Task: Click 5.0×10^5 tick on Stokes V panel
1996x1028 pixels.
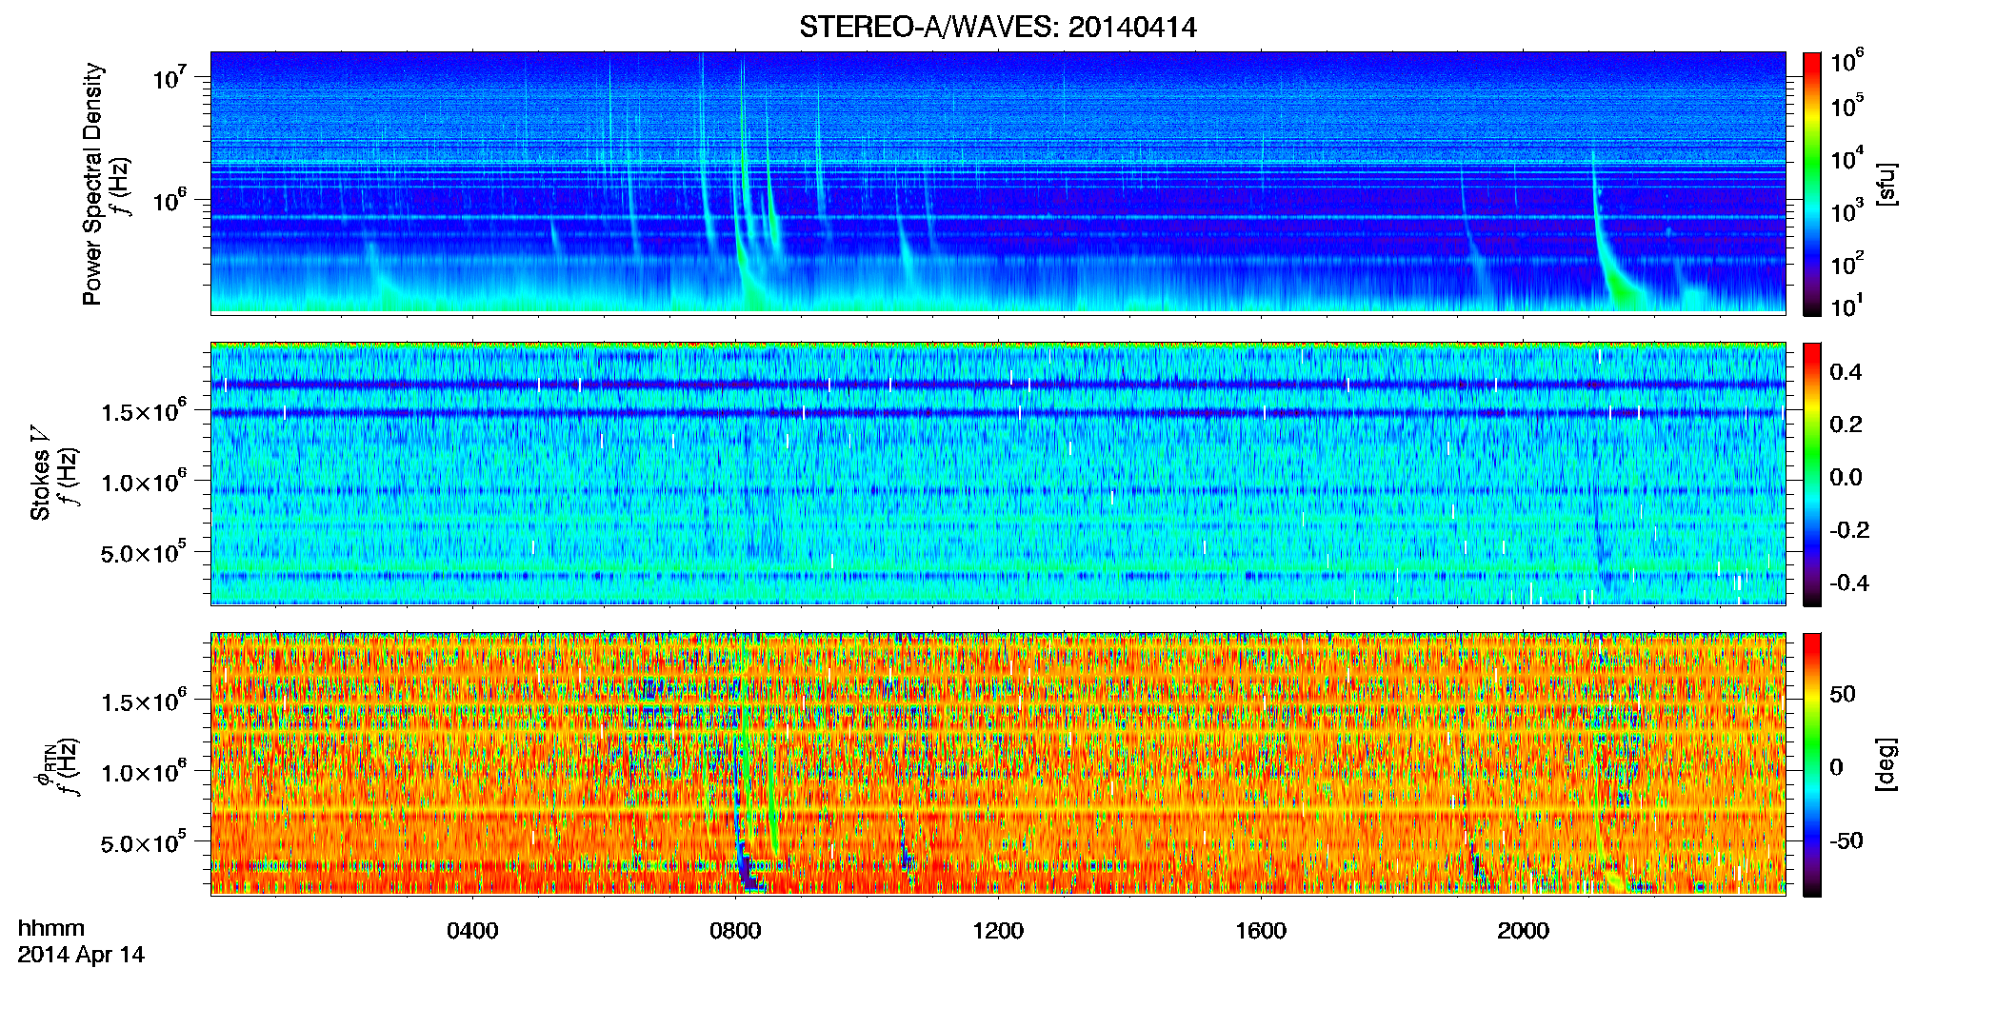Action: coord(143,551)
